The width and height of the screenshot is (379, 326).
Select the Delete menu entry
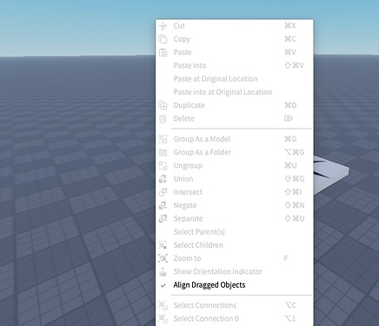tap(235, 118)
